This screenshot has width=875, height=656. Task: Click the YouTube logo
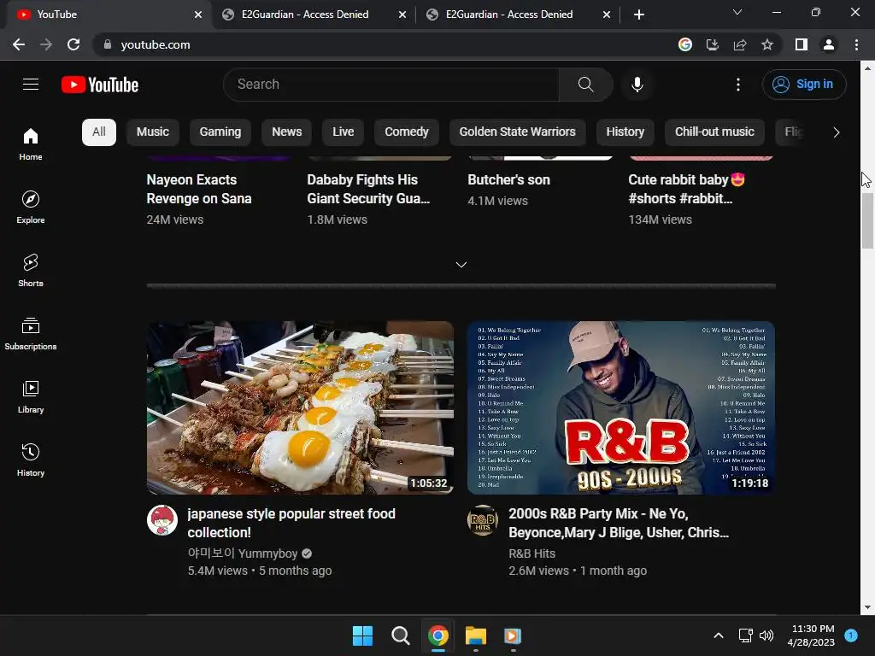(100, 85)
